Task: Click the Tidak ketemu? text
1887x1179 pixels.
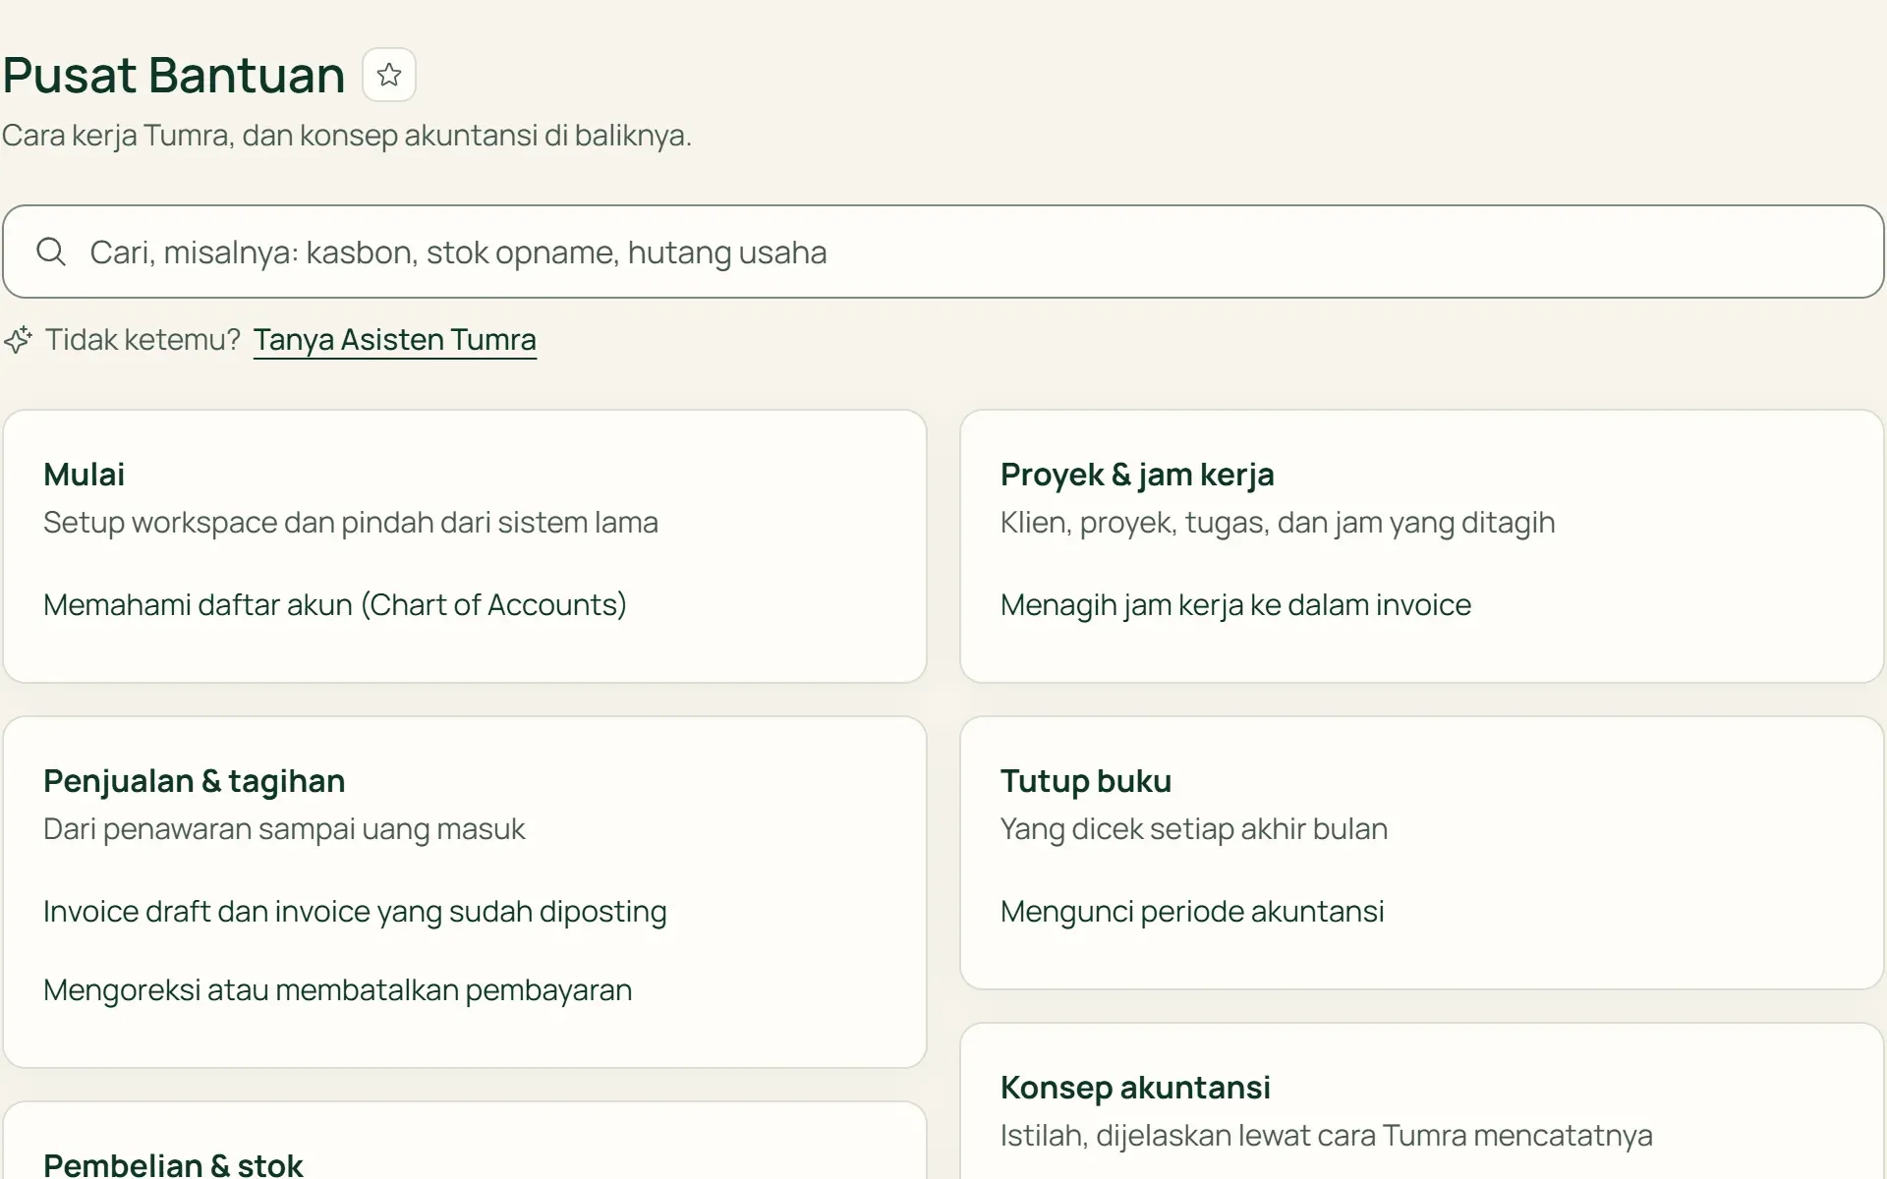Action: [143, 340]
